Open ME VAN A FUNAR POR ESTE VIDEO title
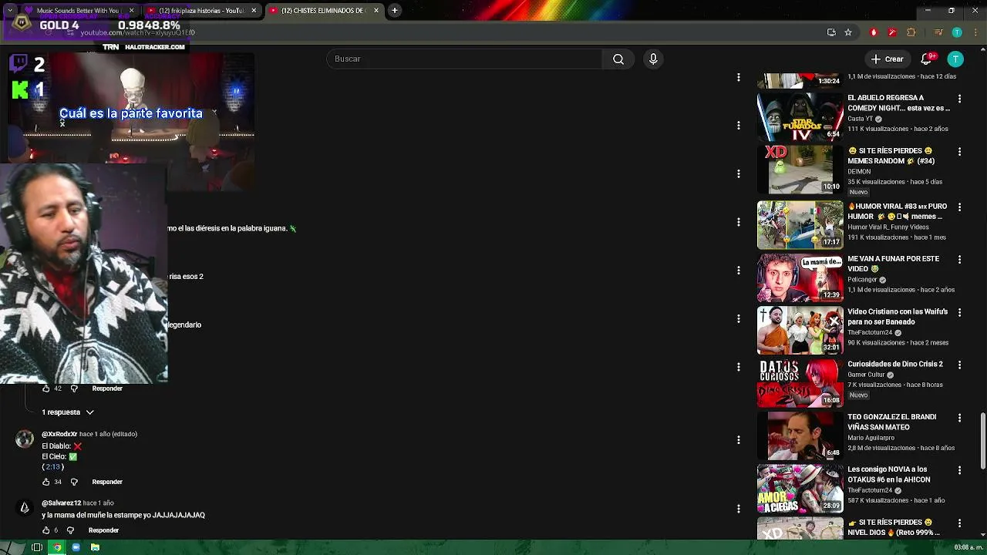987x555 pixels. click(893, 264)
